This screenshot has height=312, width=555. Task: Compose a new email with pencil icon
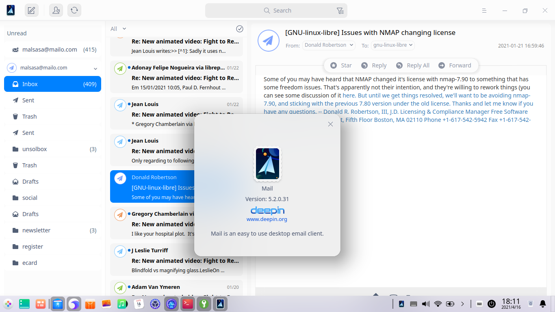pyautogui.click(x=31, y=11)
